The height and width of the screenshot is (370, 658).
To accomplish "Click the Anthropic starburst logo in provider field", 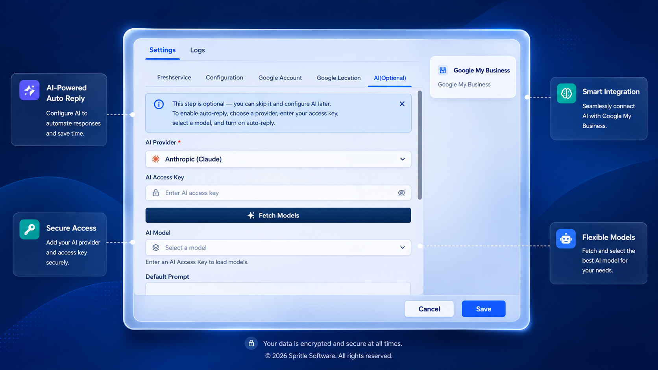I will tap(156, 159).
